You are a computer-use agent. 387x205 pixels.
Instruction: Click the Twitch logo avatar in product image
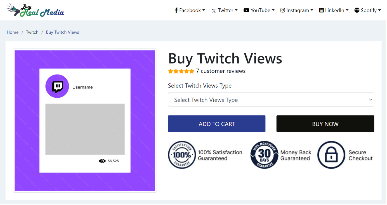pyautogui.click(x=57, y=86)
